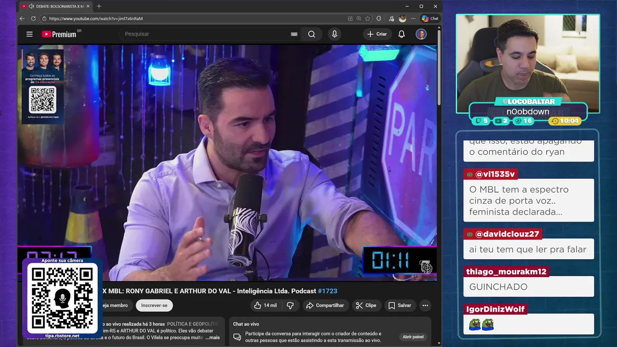Start voice search with microphone icon

point(335,34)
